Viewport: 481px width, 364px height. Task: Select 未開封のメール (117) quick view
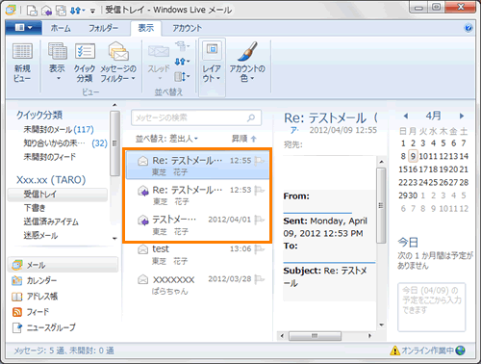(x=59, y=129)
